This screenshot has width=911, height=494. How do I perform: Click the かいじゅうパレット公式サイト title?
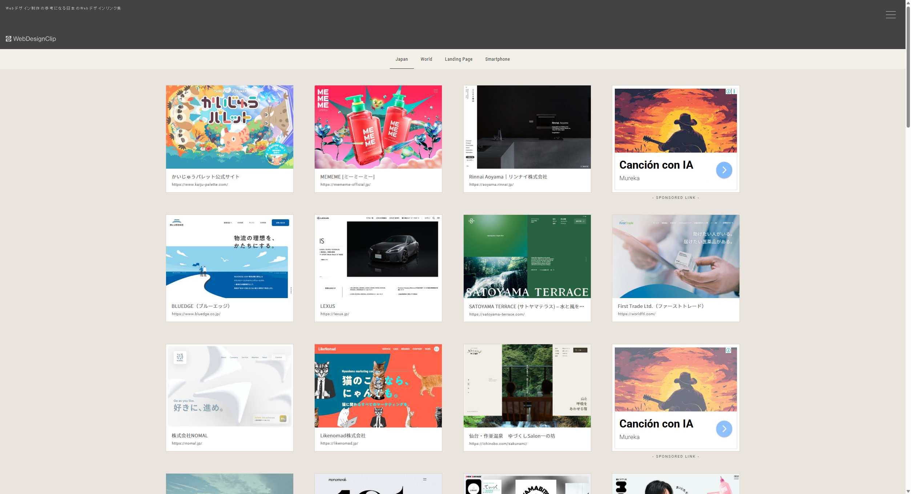(x=205, y=177)
